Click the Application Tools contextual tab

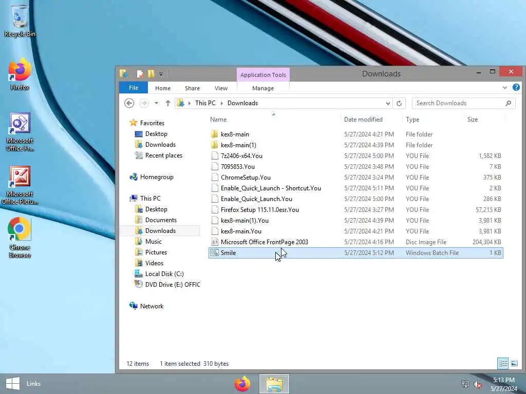click(263, 75)
